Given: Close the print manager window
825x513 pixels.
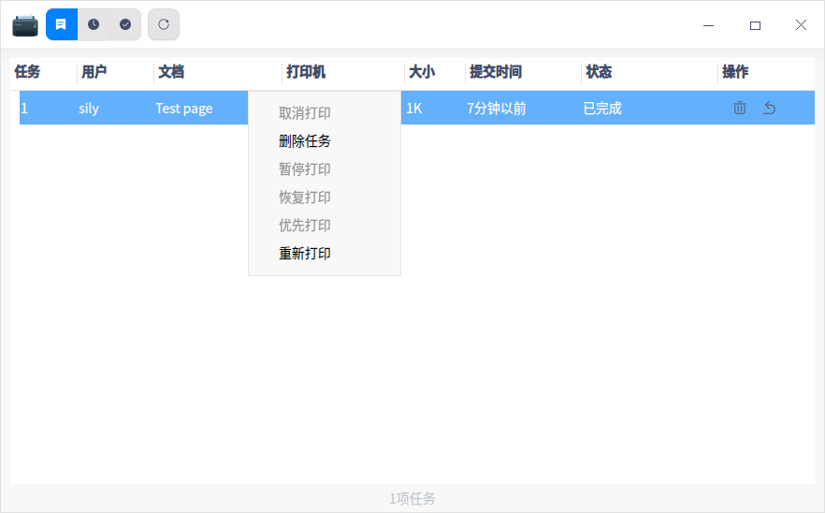Looking at the screenshot, I should tap(801, 24).
